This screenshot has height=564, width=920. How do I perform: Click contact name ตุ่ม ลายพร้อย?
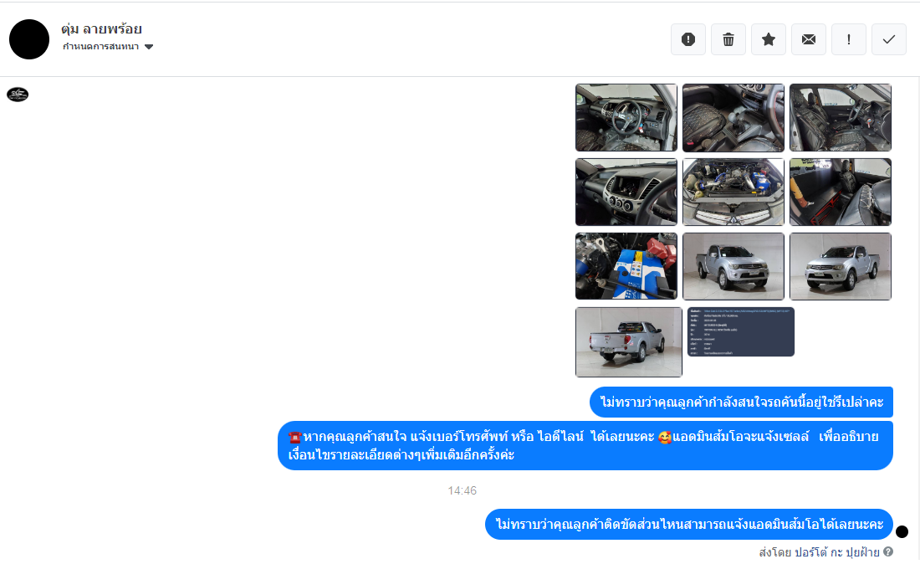coord(101,28)
